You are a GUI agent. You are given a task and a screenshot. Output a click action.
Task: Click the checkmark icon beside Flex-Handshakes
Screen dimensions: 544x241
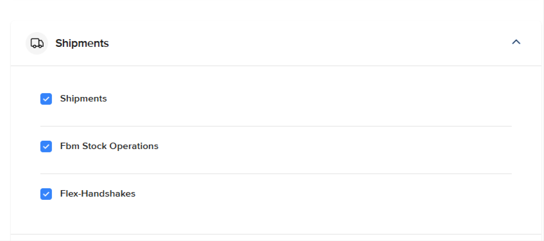[x=46, y=194]
